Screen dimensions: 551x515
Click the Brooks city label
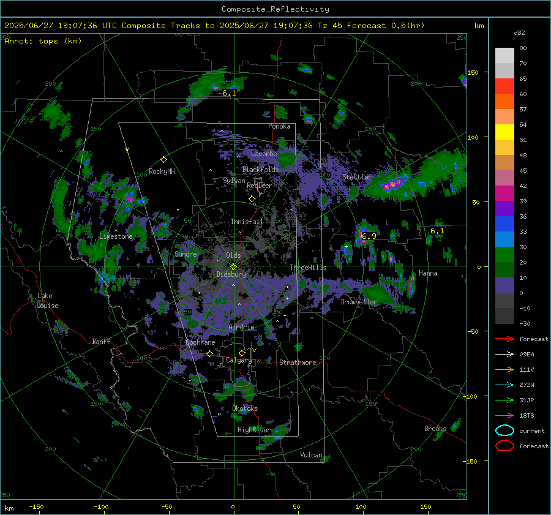[435, 429]
